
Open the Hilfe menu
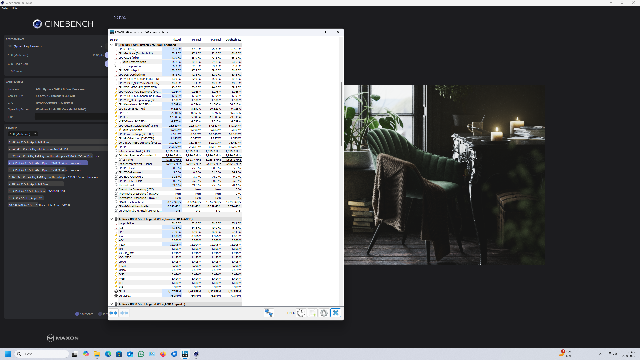[x=15, y=8]
